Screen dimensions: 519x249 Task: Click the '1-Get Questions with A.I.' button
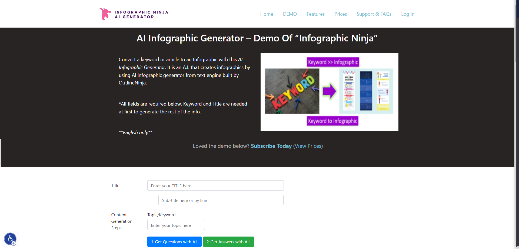pyautogui.click(x=174, y=242)
